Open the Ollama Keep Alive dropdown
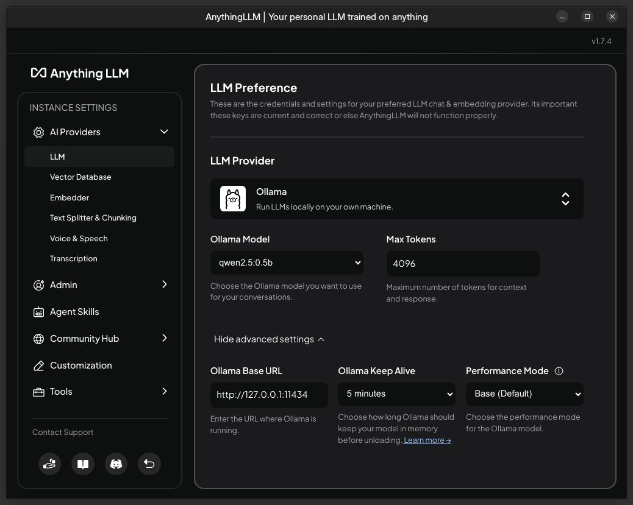Image resolution: width=633 pixels, height=505 pixels. [x=396, y=394]
